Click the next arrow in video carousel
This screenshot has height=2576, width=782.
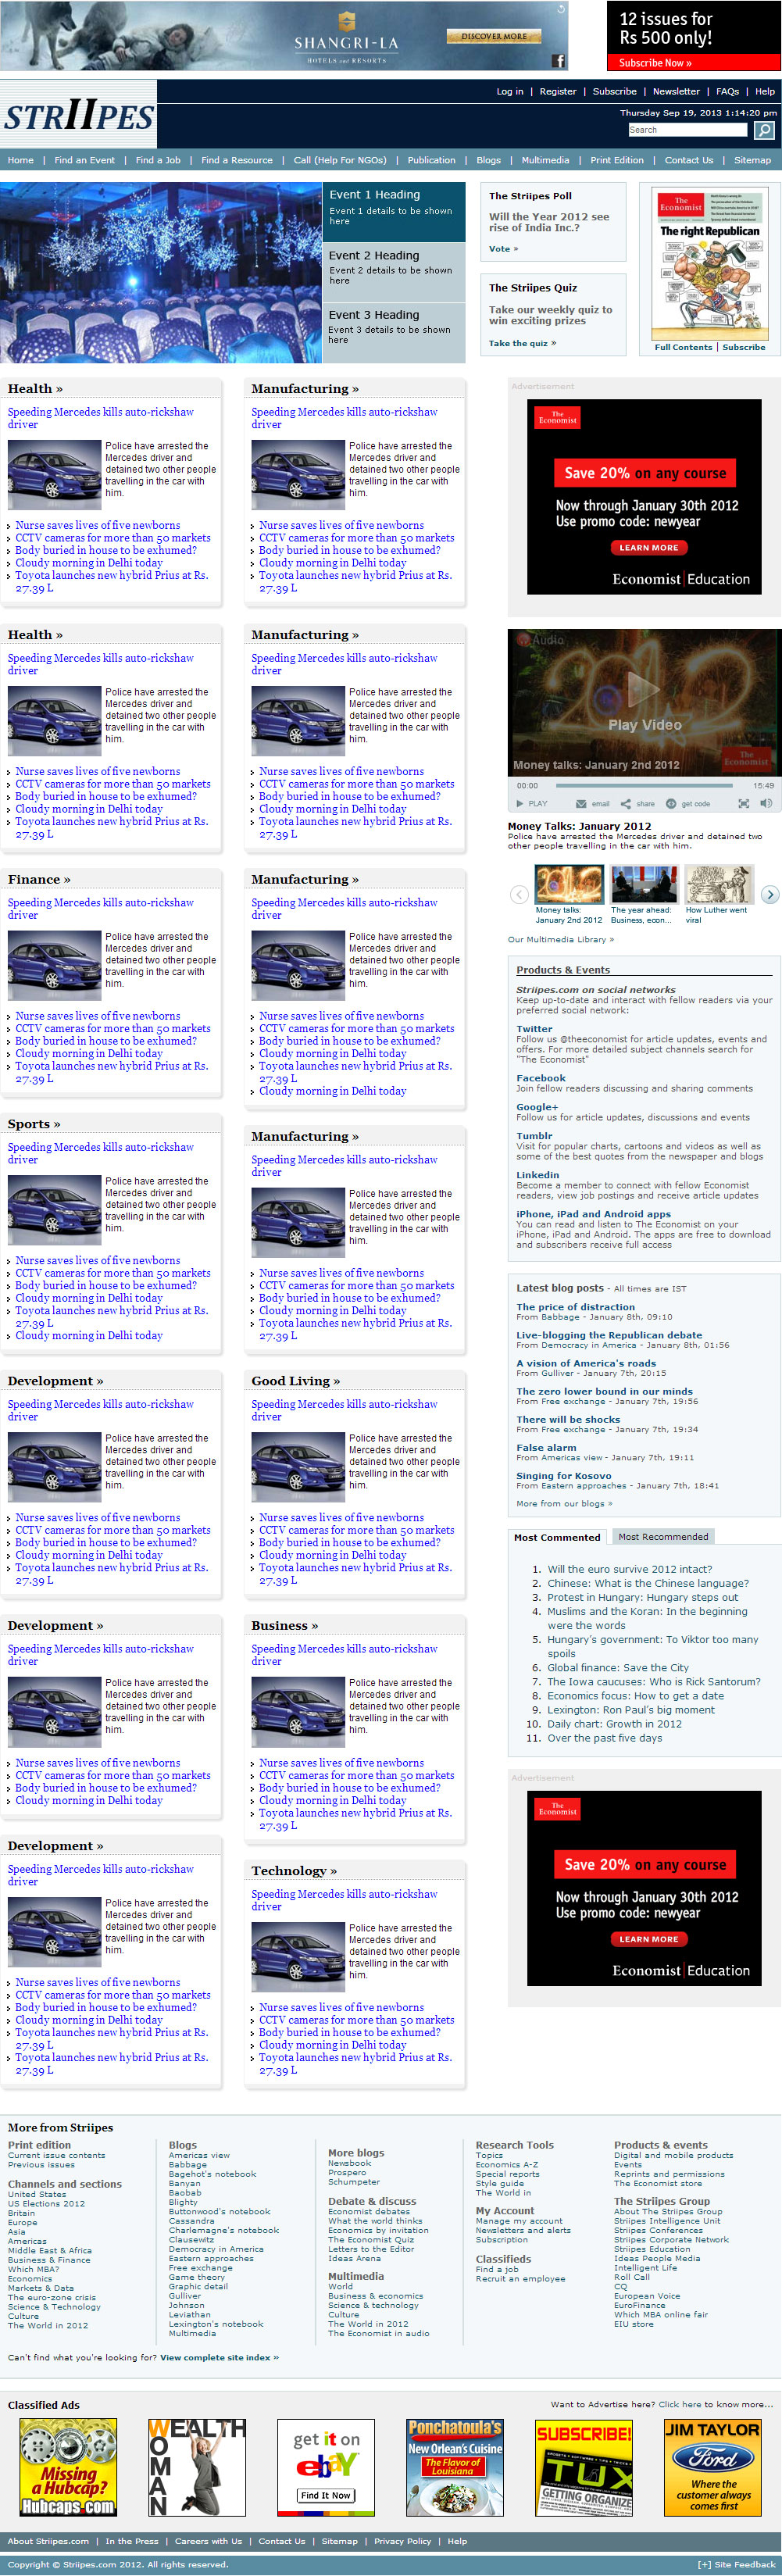click(770, 894)
